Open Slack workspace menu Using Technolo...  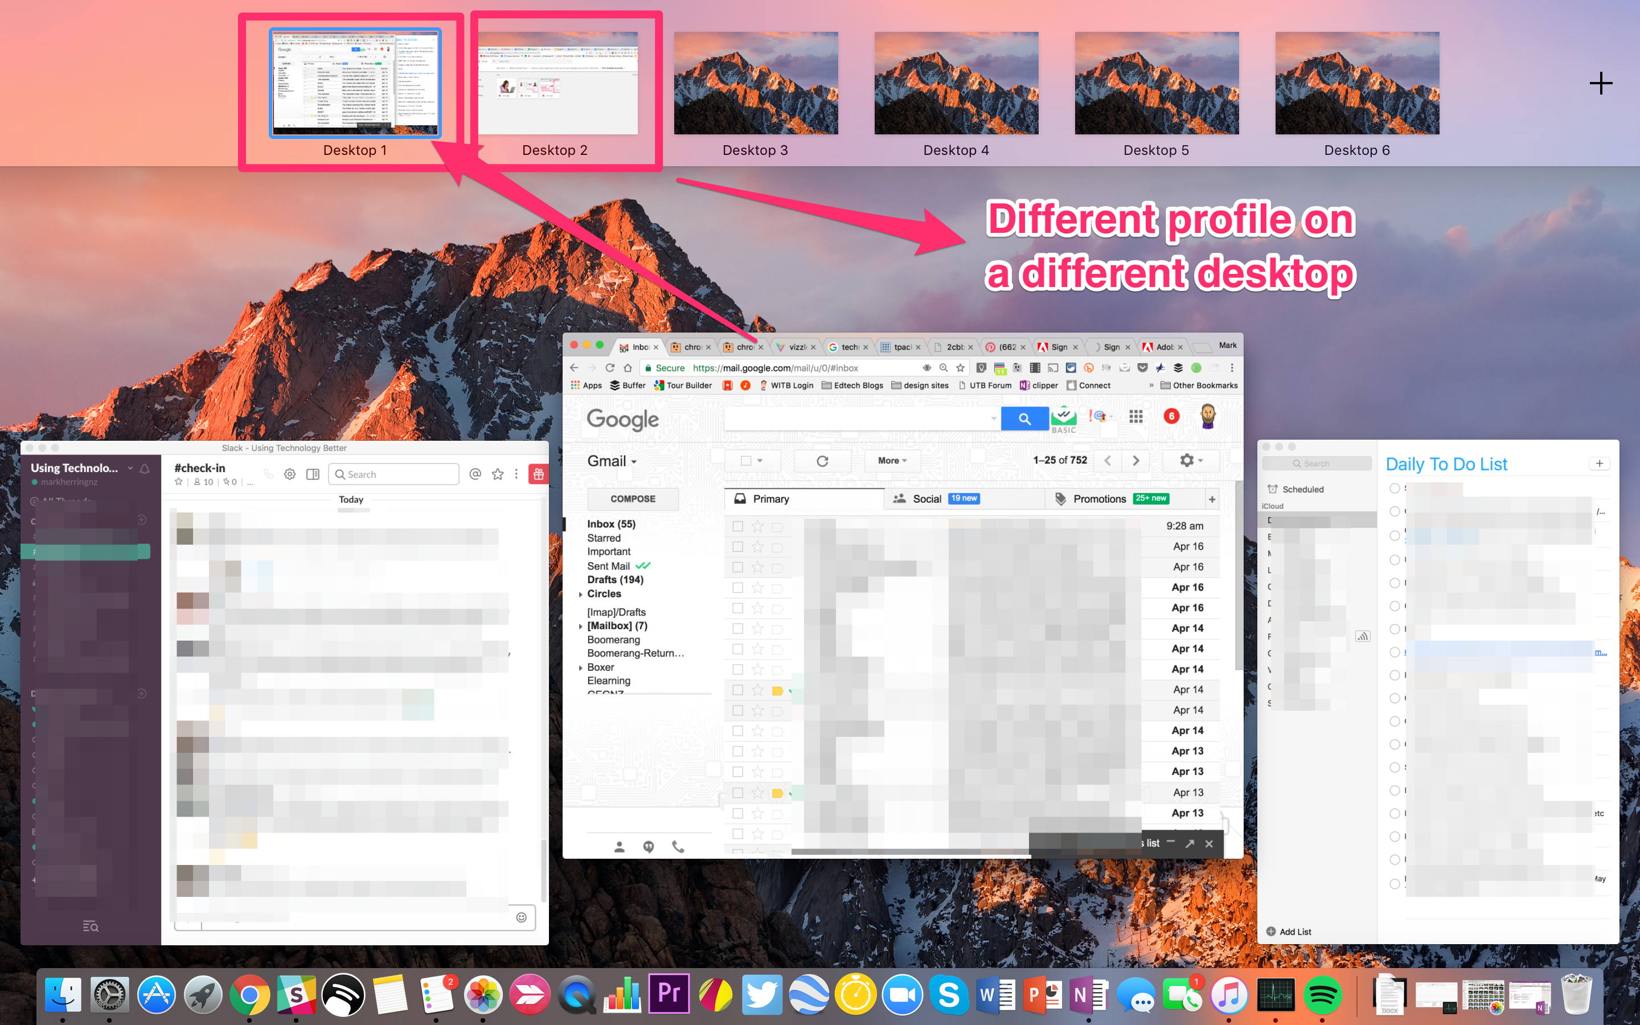81,468
